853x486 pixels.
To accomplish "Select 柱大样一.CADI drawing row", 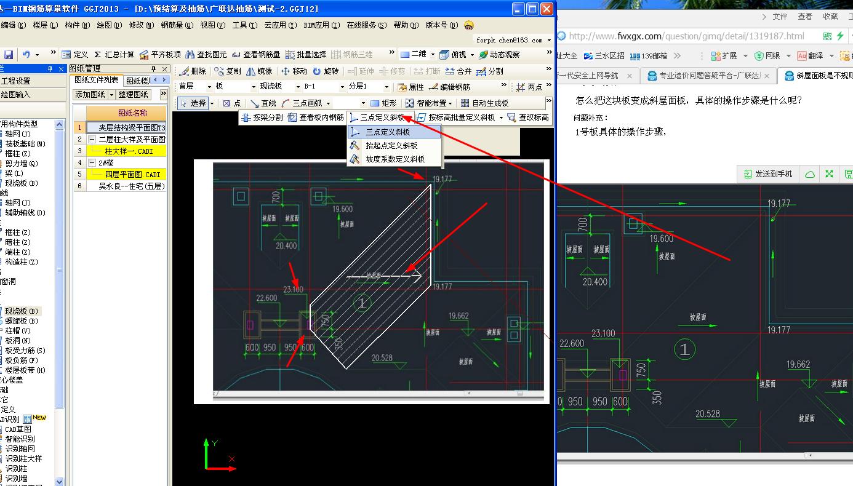I will 126,151.
